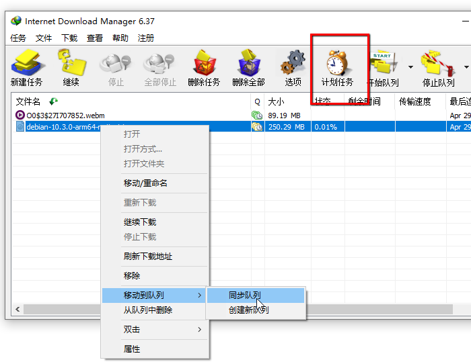This screenshot has height=364, width=471.
Task: Open the 下载 menu
Action: pos(69,38)
